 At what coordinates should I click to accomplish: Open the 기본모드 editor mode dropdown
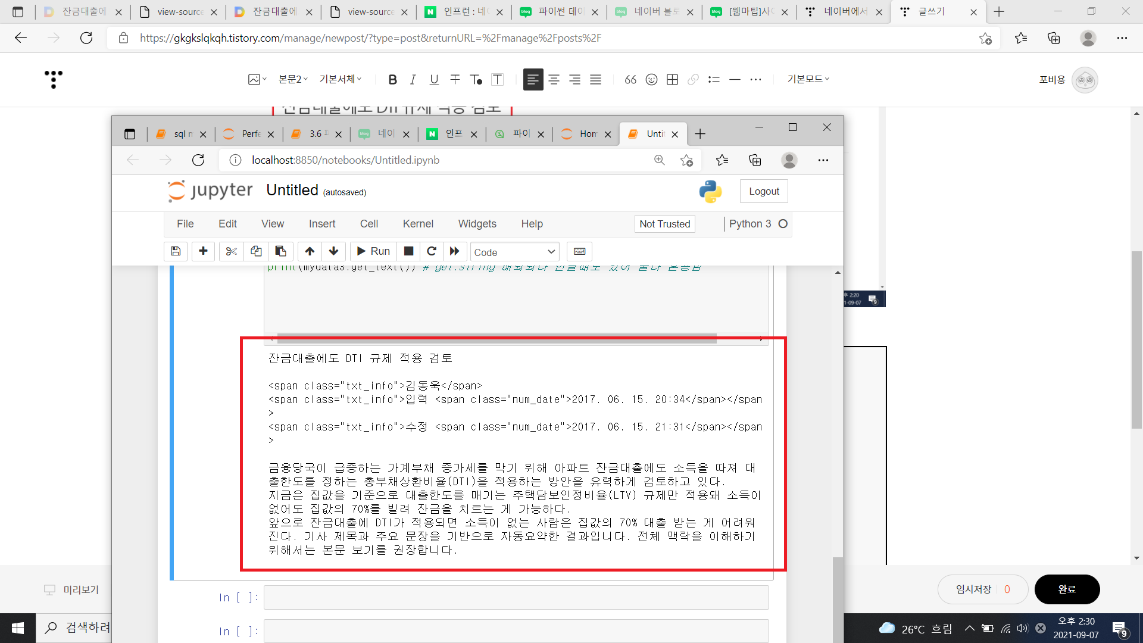(808, 79)
